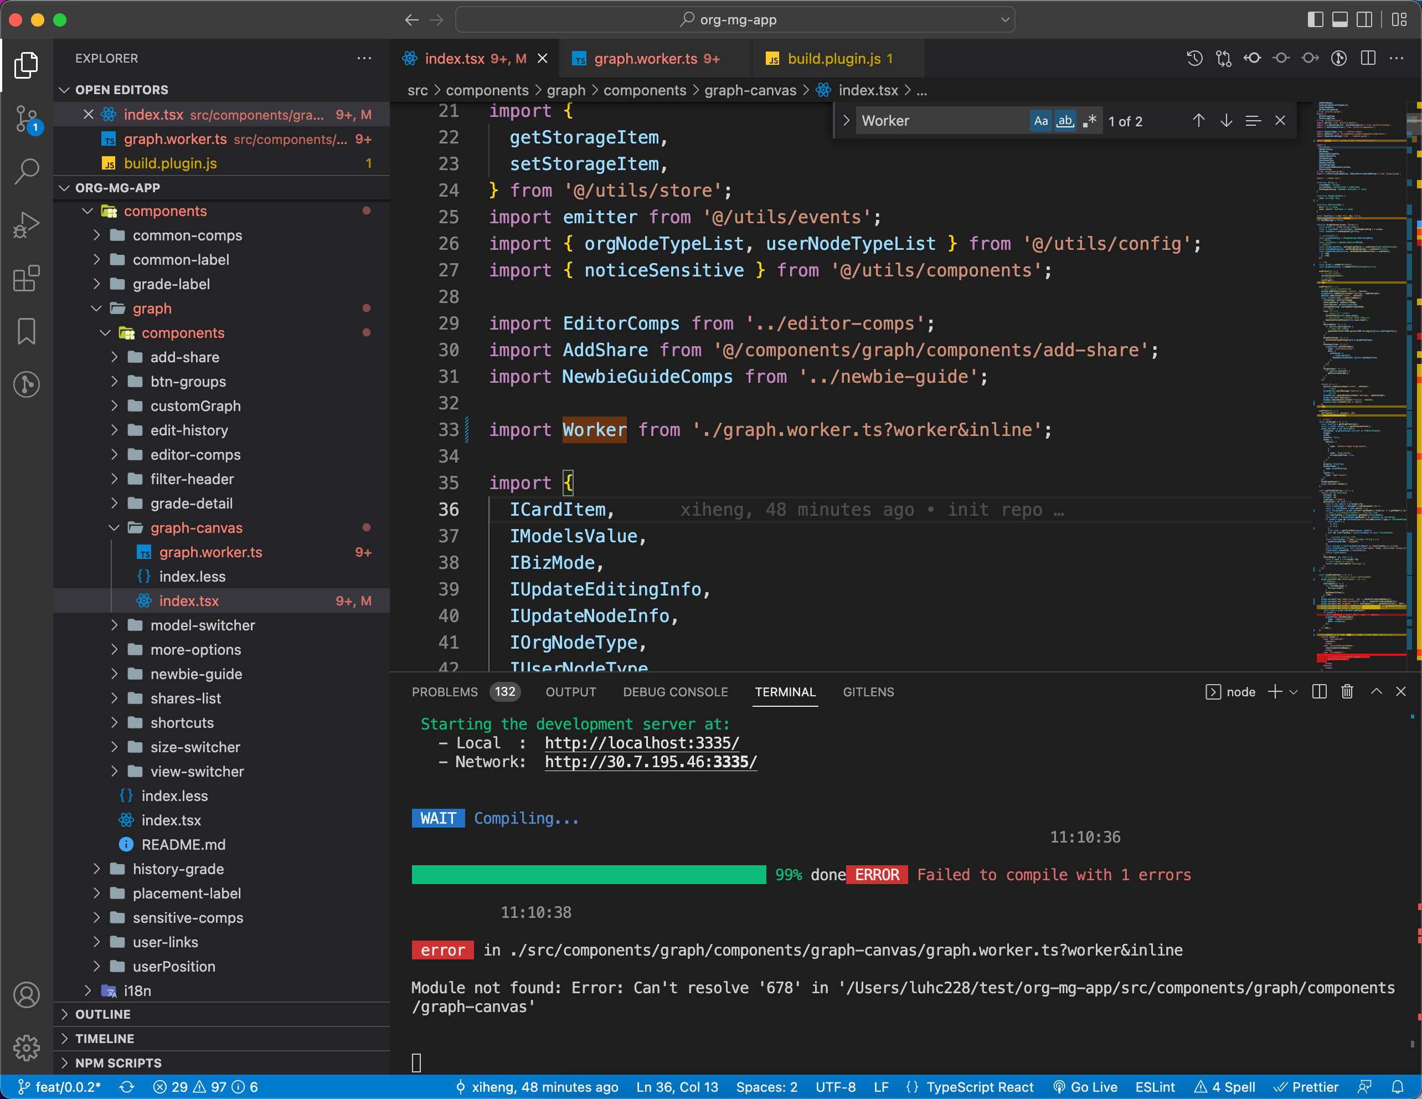
Task: Click the notifications bell in status bar
Action: coord(1397,1087)
